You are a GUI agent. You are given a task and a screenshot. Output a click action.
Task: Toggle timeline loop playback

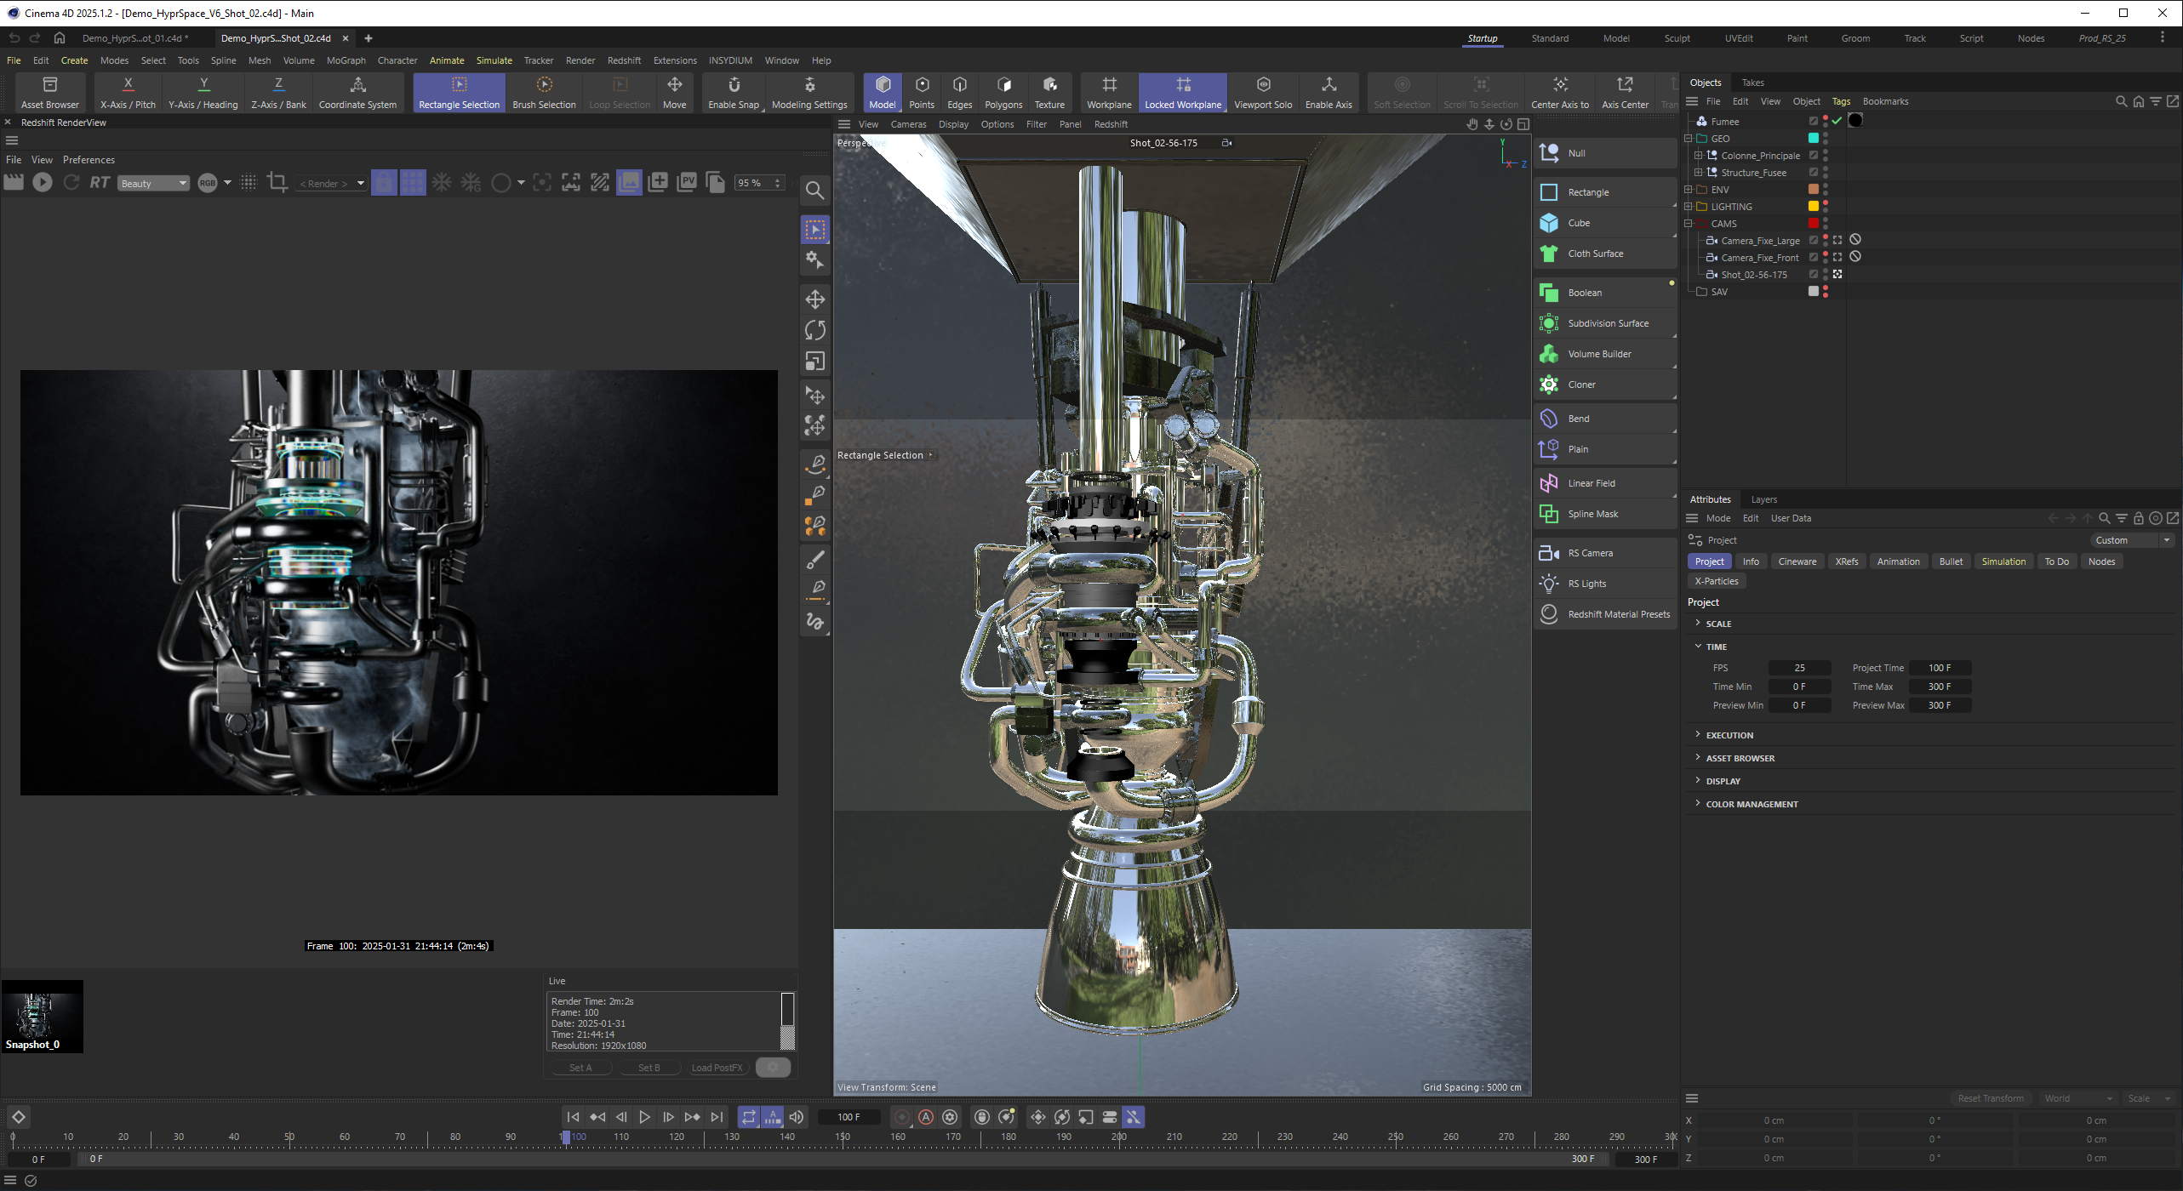click(748, 1117)
